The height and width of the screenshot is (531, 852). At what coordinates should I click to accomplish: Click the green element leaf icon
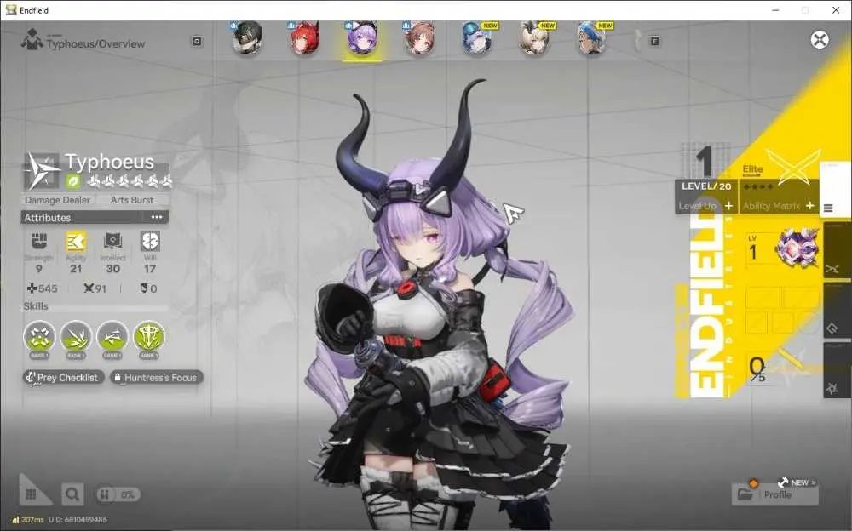coord(73,181)
